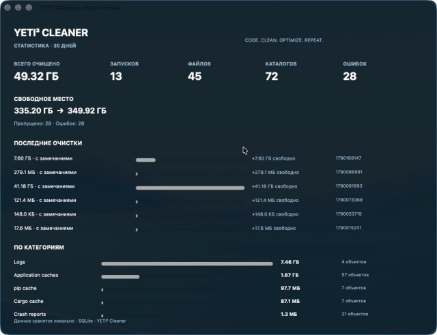Click "+41.18 ГБ свободно" text
The height and width of the screenshot is (335, 437).
point(274,186)
